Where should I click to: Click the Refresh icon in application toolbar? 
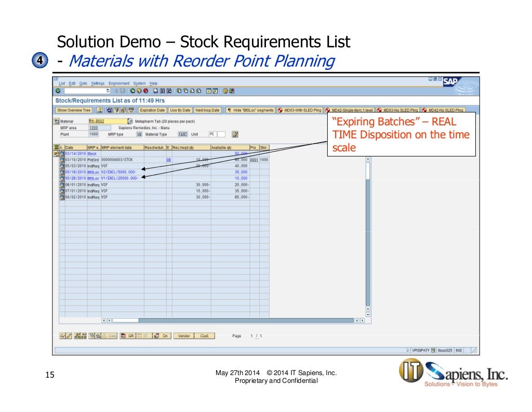click(x=110, y=110)
